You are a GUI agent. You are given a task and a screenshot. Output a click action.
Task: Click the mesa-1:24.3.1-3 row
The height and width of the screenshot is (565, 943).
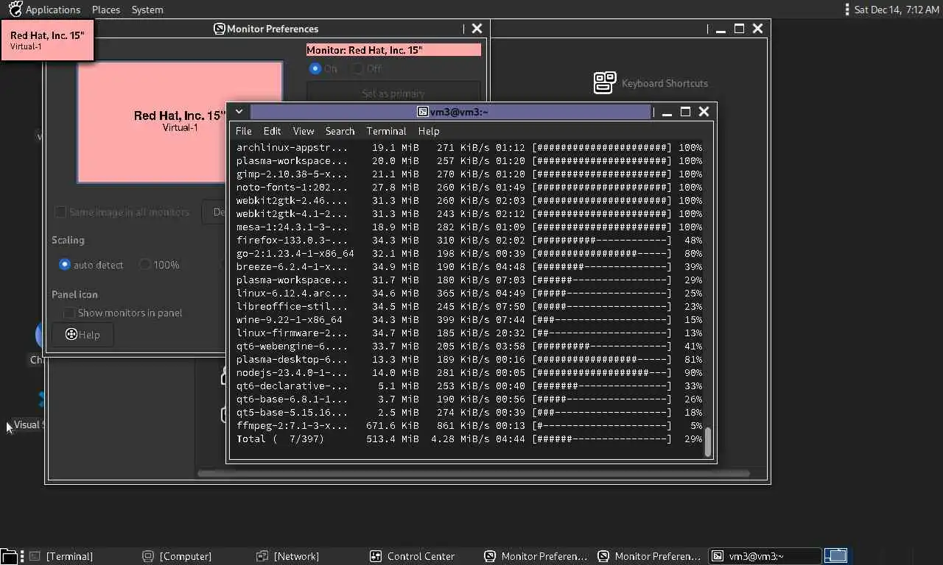pos(469,227)
